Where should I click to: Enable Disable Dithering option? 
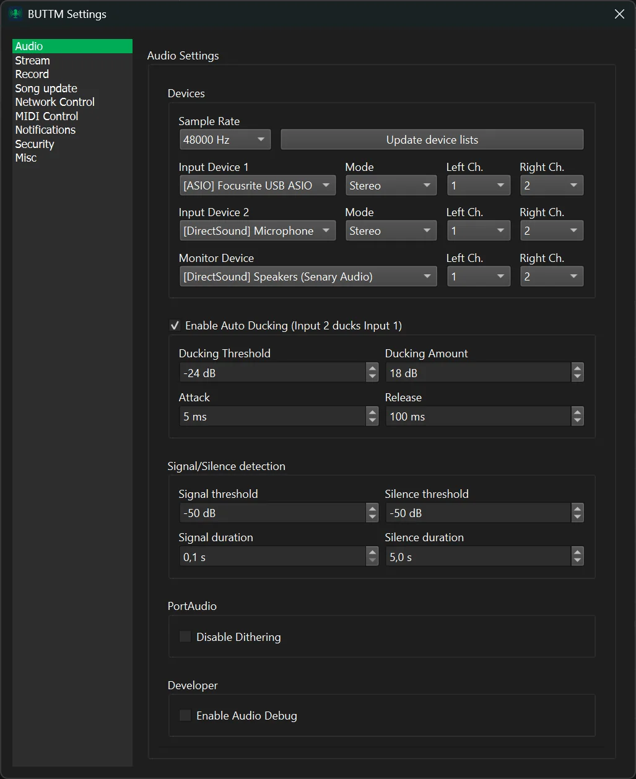[x=185, y=637]
